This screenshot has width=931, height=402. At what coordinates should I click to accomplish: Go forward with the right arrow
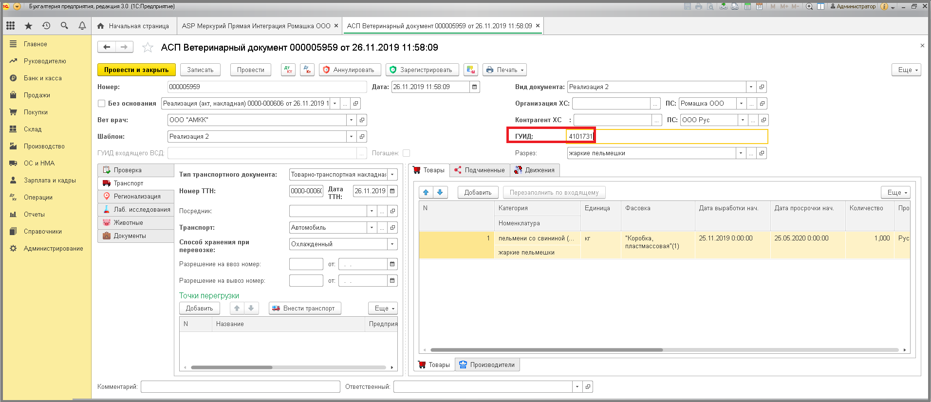[124, 47]
